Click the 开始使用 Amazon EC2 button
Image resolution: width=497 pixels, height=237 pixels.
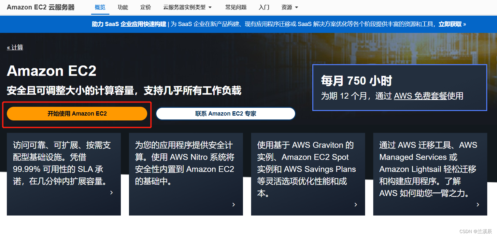point(77,114)
